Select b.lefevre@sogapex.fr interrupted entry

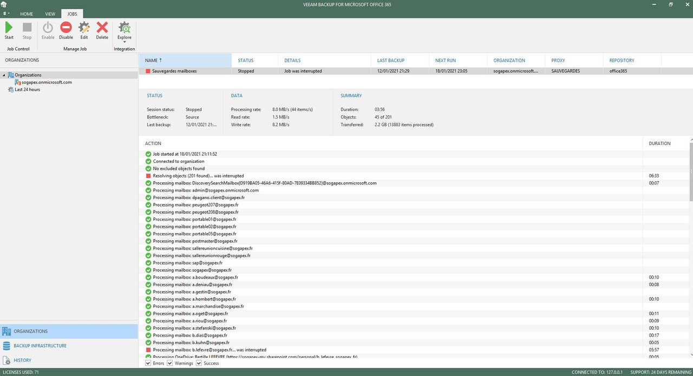pos(210,350)
